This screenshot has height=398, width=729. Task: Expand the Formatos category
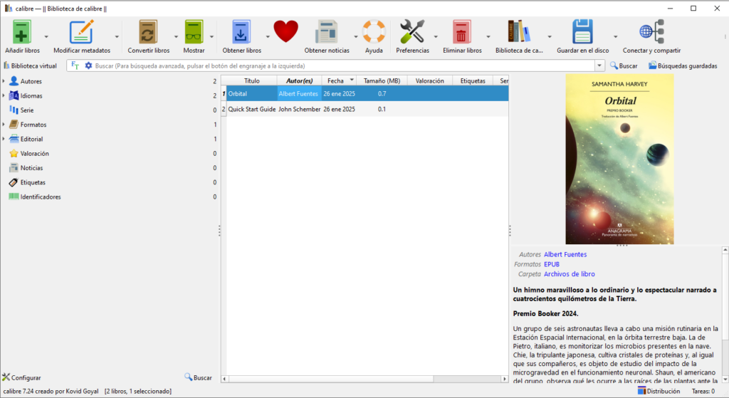point(4,125)
